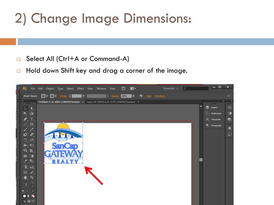This screenshot has height=205, width=274.
Task: Open the stroke weight dropdown
Action: (x=83, y=96)
